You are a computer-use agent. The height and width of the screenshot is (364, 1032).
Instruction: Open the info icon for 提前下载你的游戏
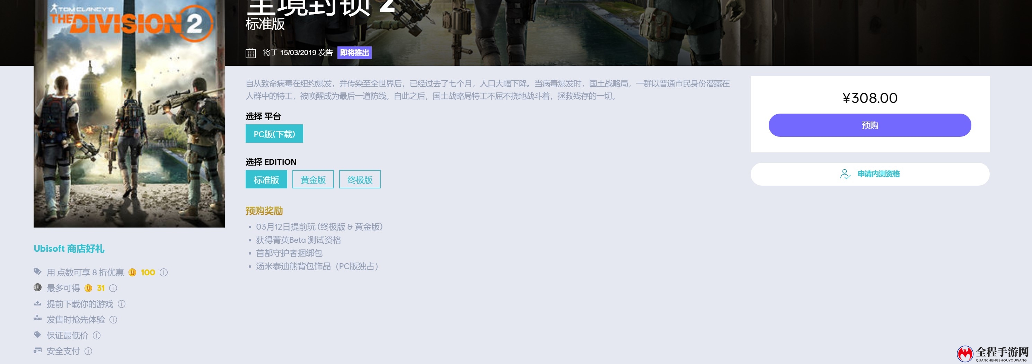(x=122, y=304)
